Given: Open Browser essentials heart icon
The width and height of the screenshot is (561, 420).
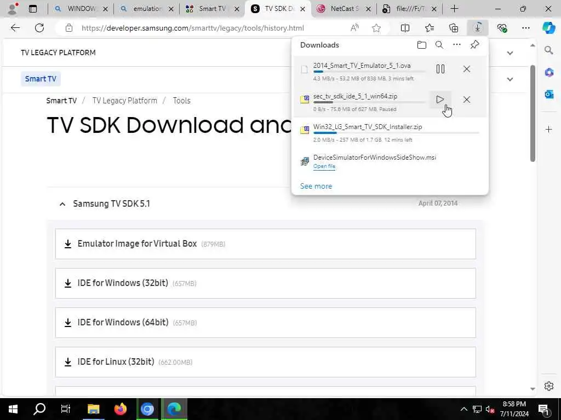Looking at the screenshot, I should pyautogui.click(x=502, y=28).
